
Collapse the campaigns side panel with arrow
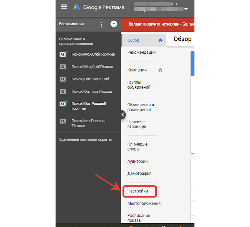click(x=122, y=114)
